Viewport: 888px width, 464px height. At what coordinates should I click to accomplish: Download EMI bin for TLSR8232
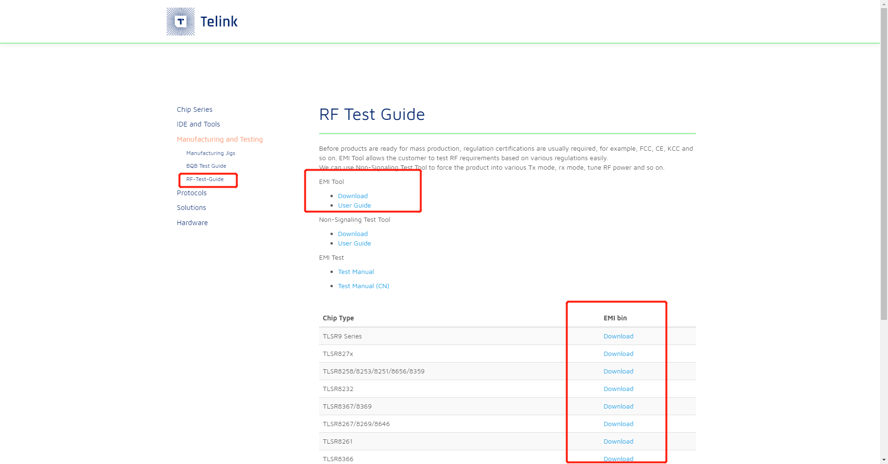coord(618,389)
